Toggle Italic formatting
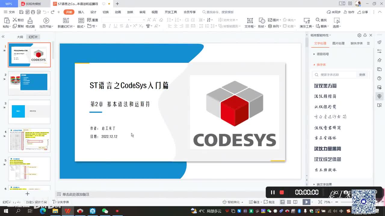 pyautogui.click(x=110, y=26)
